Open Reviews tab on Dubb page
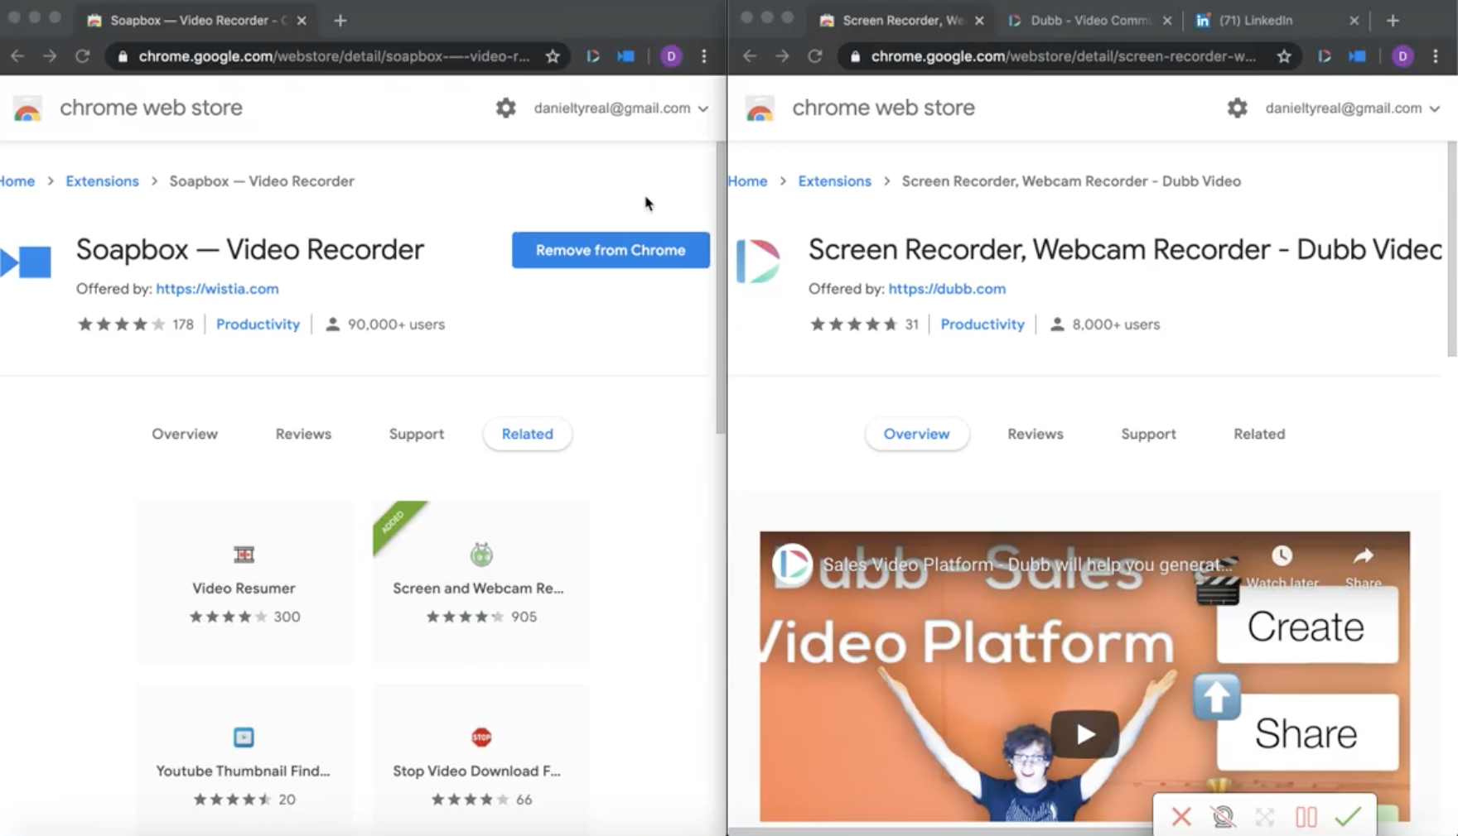The image size is (1458, 836). point(1036,434)
